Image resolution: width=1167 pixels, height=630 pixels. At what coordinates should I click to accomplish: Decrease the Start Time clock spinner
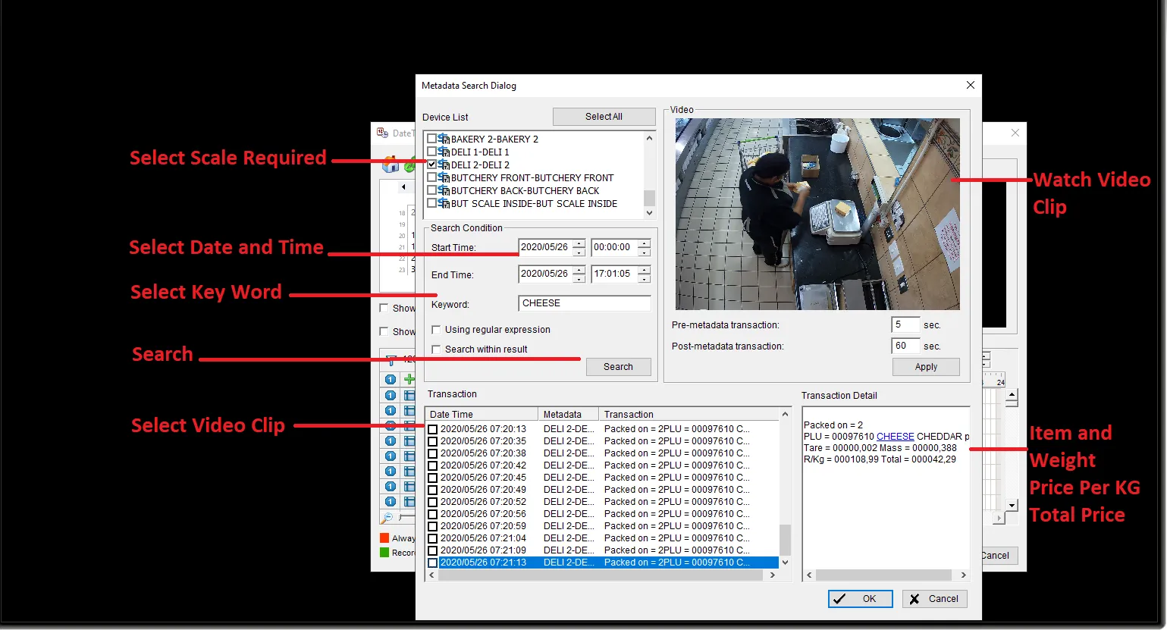[645, 252]
